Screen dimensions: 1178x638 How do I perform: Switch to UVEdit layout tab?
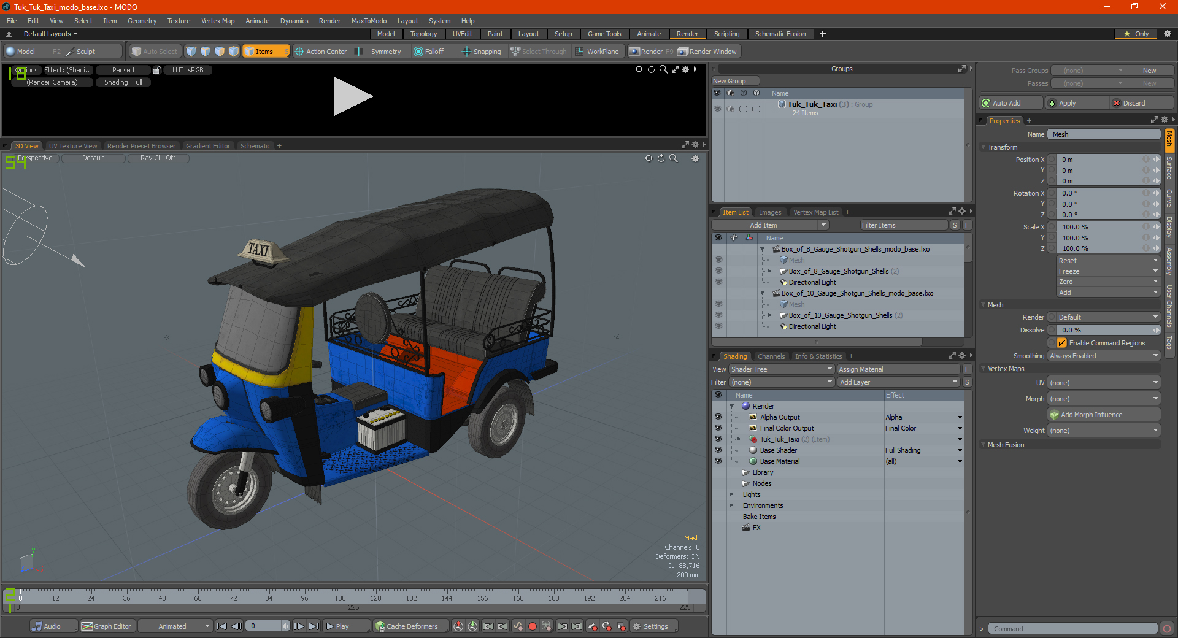(462, 34)
